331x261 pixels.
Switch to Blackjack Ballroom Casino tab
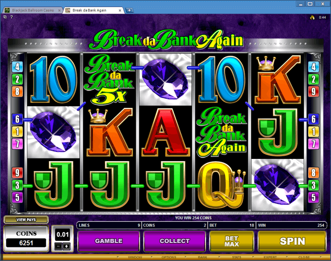(33, 10)
